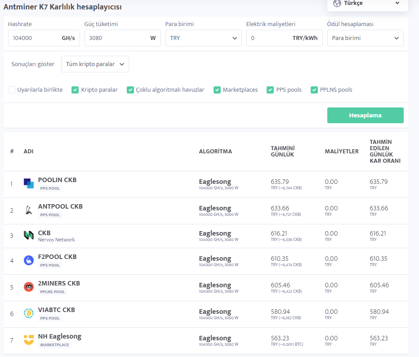Click the NiceHash Eaglesong logo icon
This screenshot has width=419, height=357.
pyautogui.click(x=29, y=340)
